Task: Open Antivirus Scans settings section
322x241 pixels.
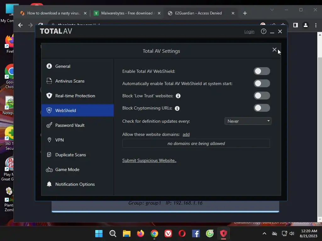Action: [77, 81]
